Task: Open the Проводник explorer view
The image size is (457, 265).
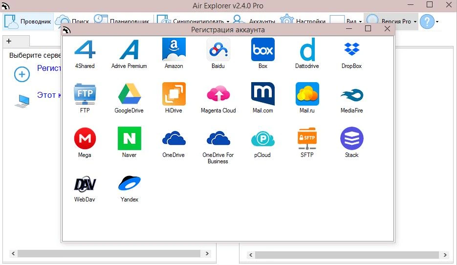Action: (x=28, y=22)
